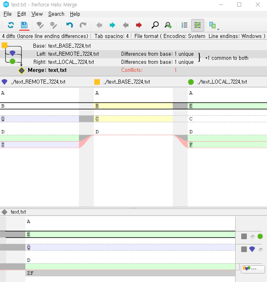Click 'Right: text_LOCAL_7224.txt' header label
This screenshot has width=267, height=282.
(64, 62)
